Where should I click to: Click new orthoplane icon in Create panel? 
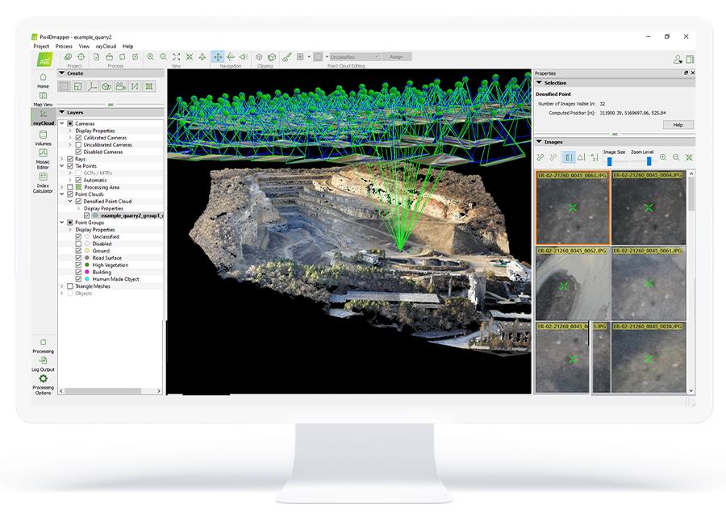pyautogui.click(x=106, y=86)
